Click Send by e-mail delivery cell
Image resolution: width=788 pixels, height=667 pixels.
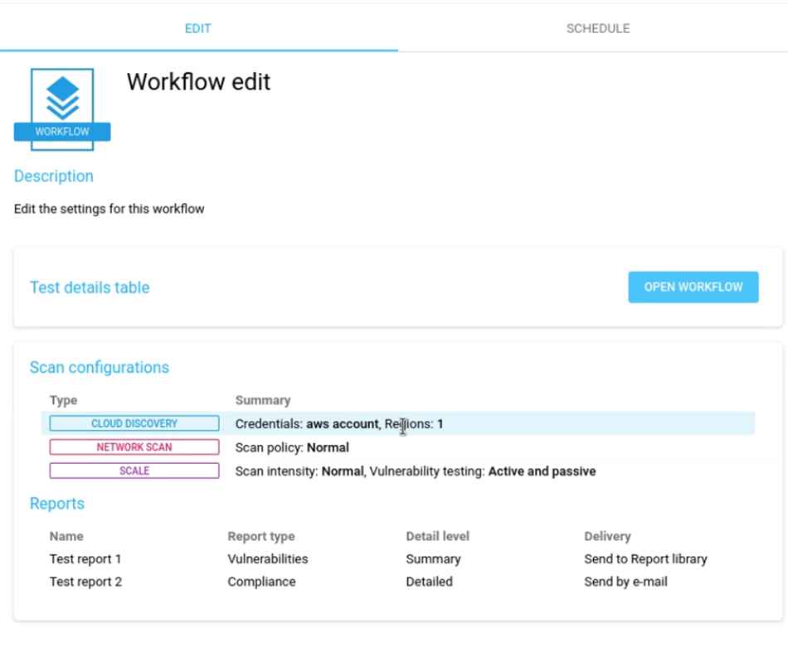[x=625, y=582]
